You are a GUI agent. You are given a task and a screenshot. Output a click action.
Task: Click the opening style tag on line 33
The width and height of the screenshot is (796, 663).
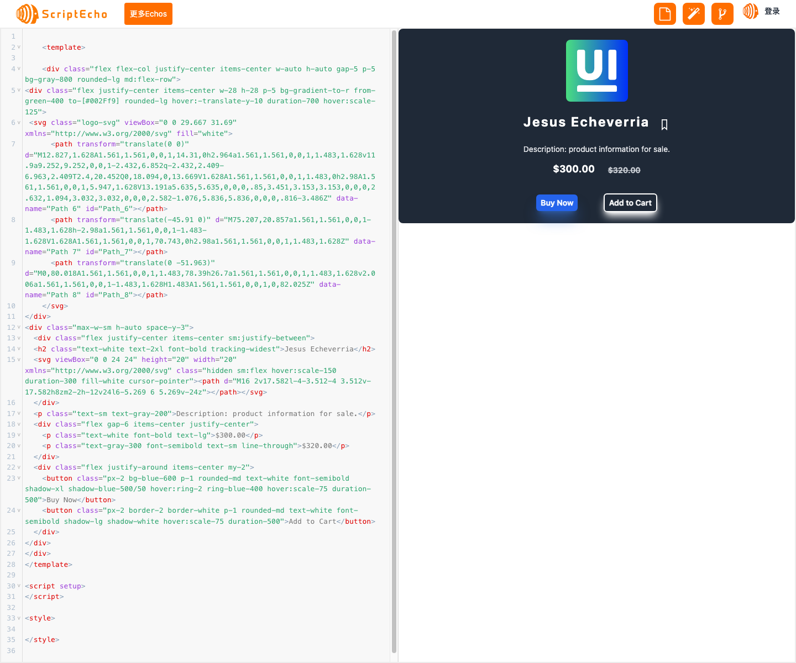(x=40, y=618)
